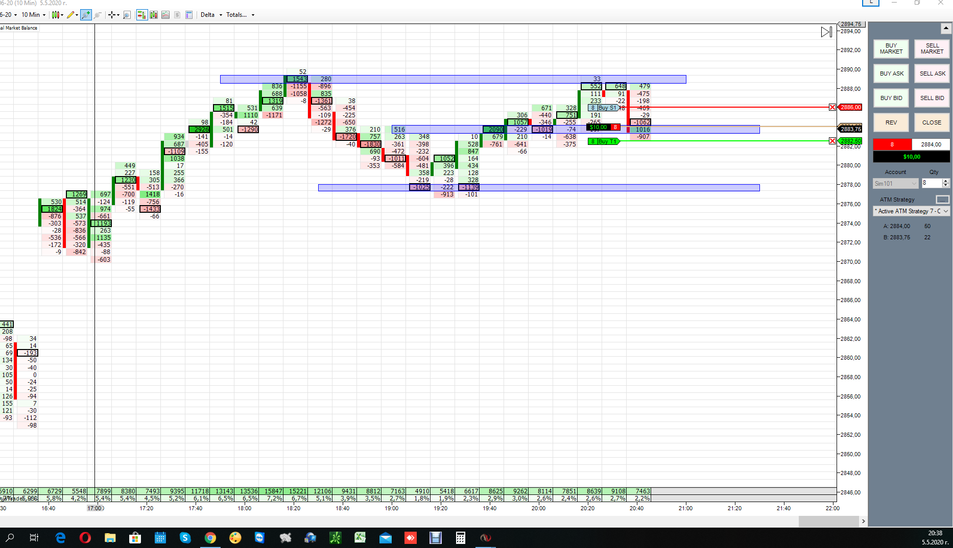Expand the 10 Min interval dropdown
Image resolution: width=953 pixels, height=548 pixels.
point(34,15)
